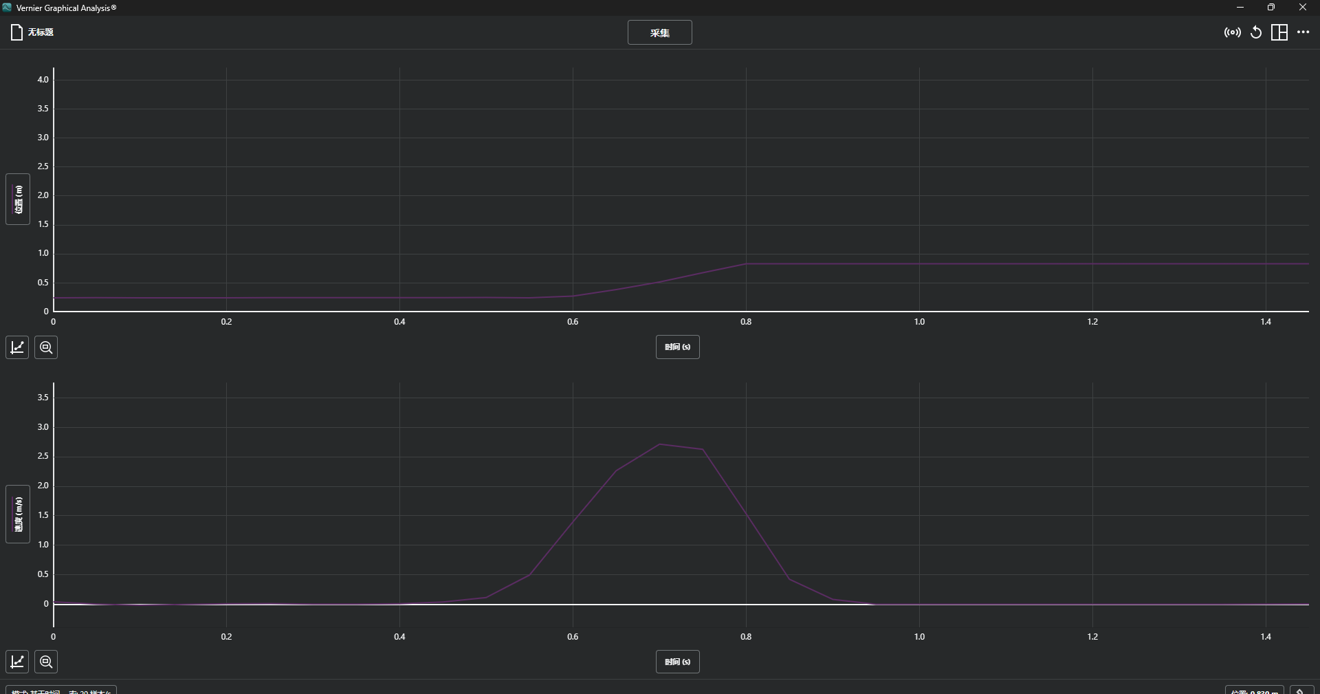Click the undo/reset arrow icon

point(1256,32)
